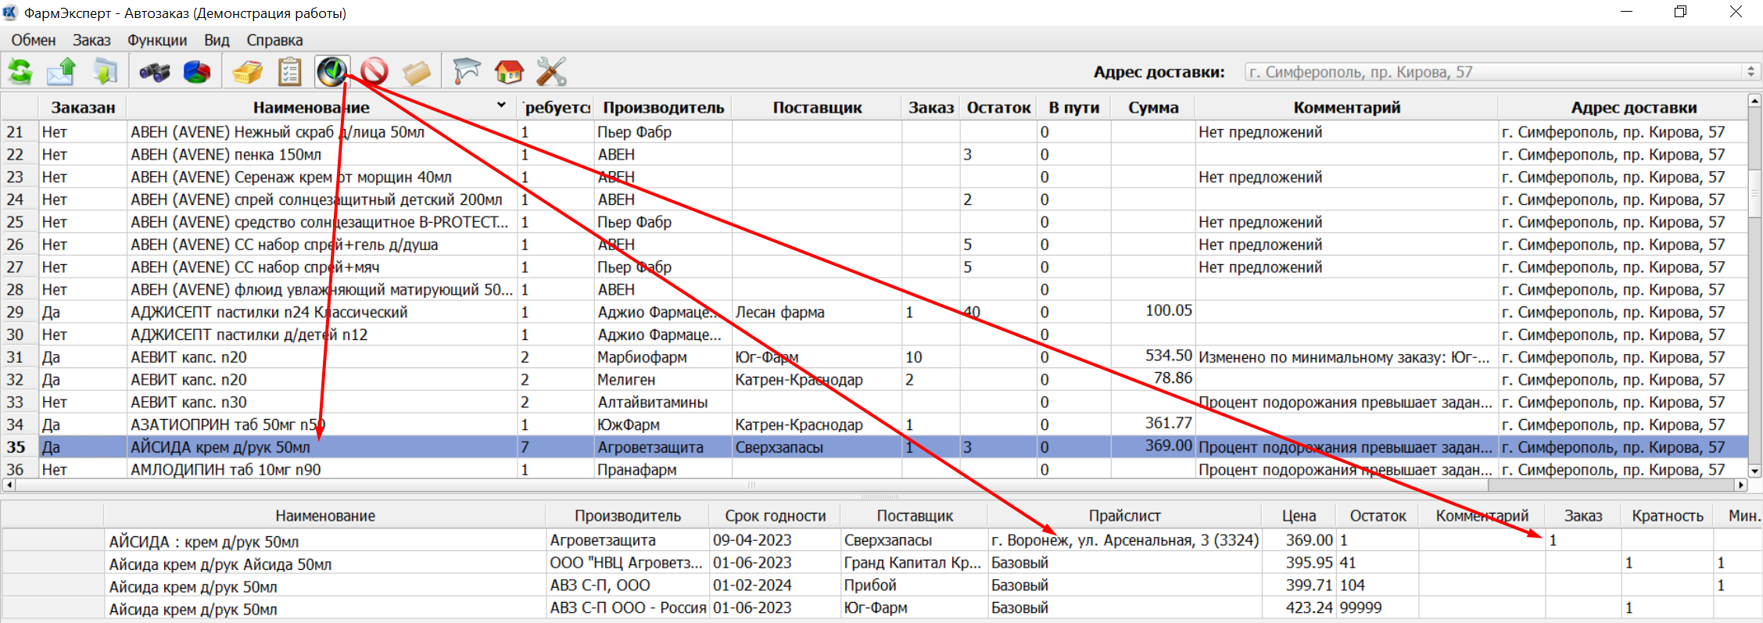Click the graduation cap icon
The width and height of the screenshot is (1763, 623).
(467, 72)
